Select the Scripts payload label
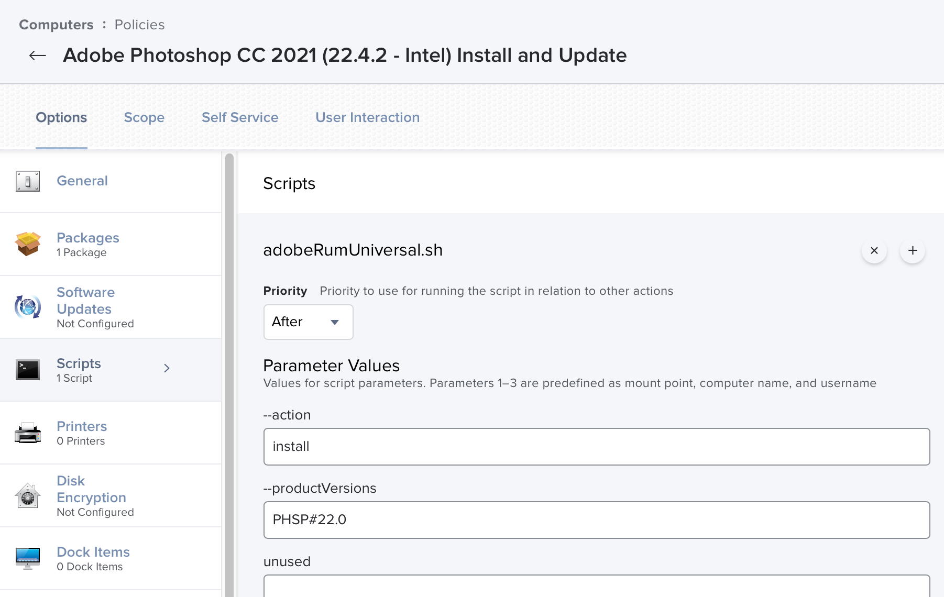This screenshot has height=597, width=944. click(79, 363)
